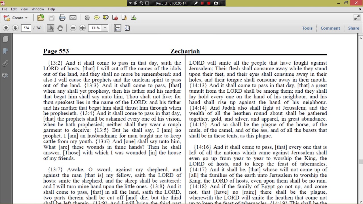This screenshot has width=363, height=204.
Task: Show Page Thumbnails panel in sidebar
Action: (5, 39)
